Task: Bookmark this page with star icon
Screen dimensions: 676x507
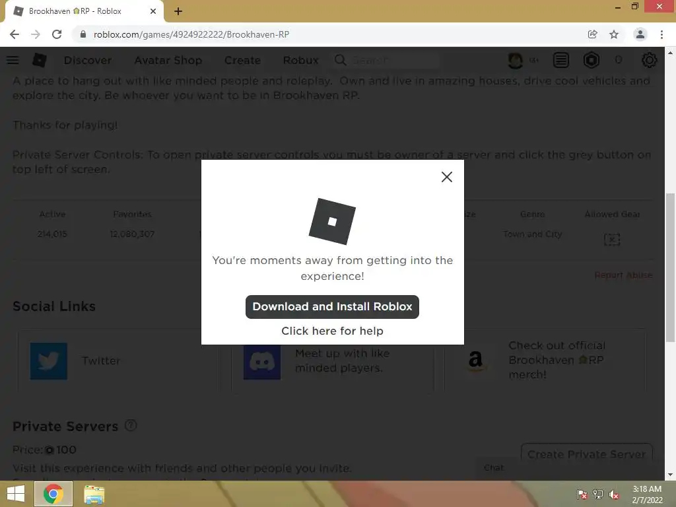Action: 614,34
